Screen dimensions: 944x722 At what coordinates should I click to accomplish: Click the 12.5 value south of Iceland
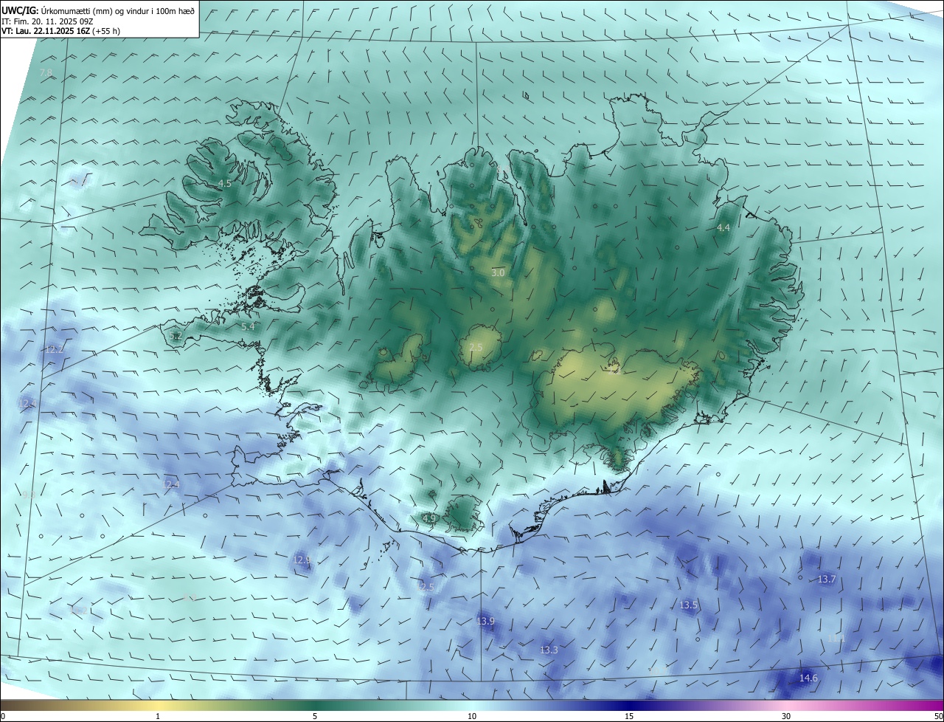(x=426, y=587)
